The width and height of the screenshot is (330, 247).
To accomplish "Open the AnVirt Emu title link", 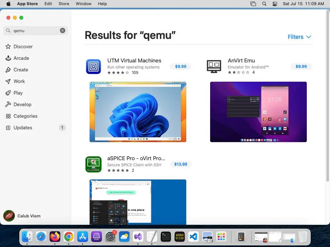I will (x=241, y=60).
